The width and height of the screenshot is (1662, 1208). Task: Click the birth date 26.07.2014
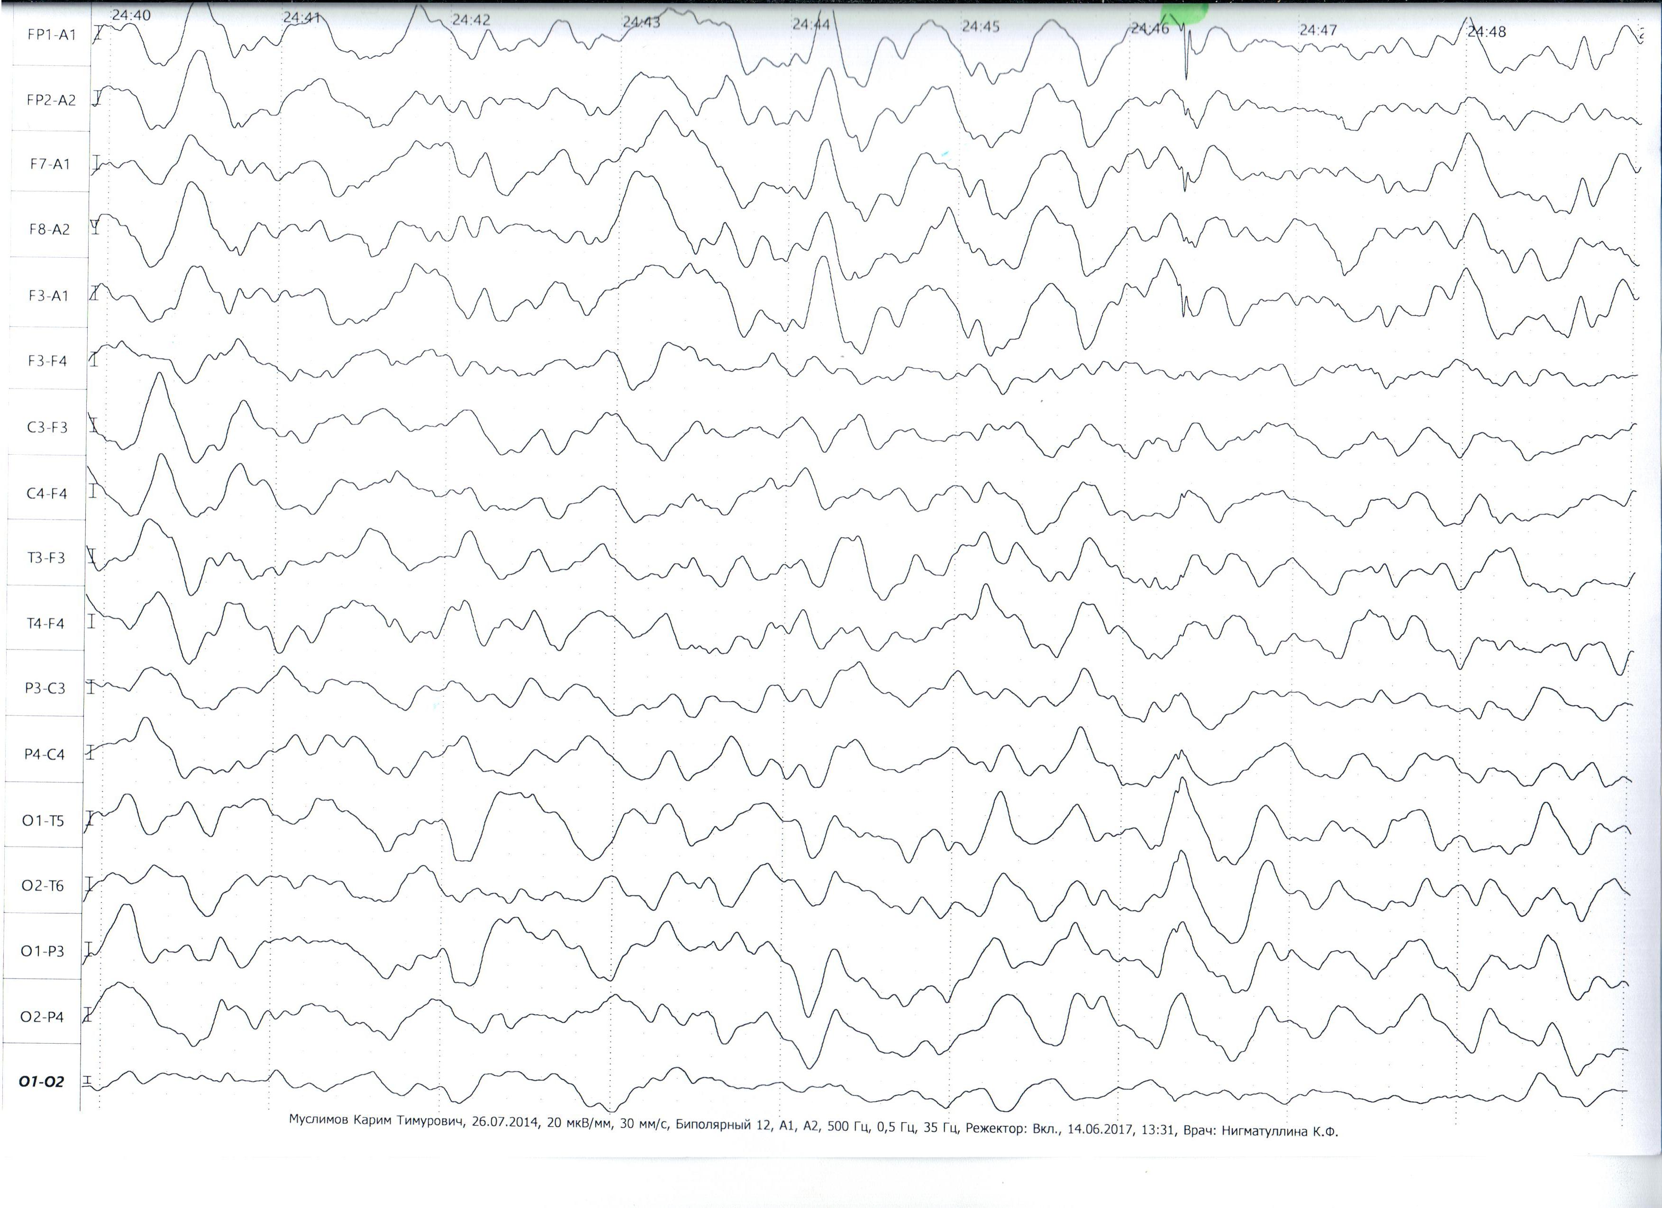pyautogui.click(x=506, y=1122)
